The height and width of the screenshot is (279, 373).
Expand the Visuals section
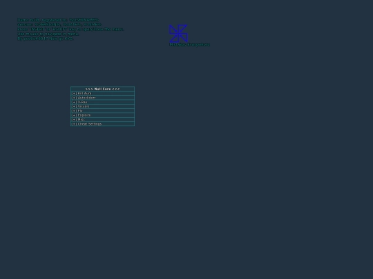(102, 107)
